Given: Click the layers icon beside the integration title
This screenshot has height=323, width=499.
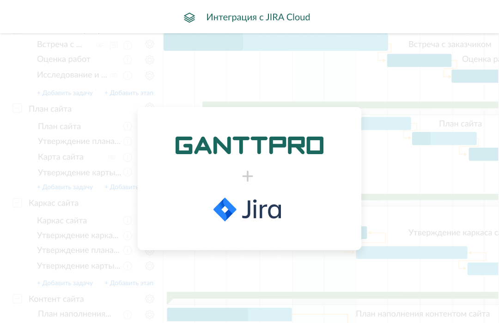Looking at the screenshot, I should (x=189, y=18).
